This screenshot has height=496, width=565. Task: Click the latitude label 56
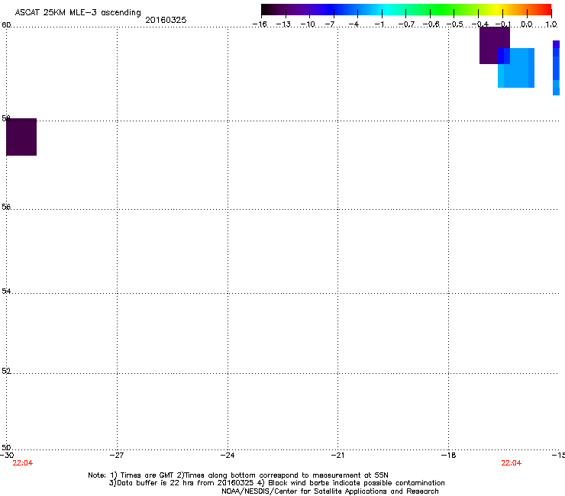pyautogui.click(x=6, y=207)
